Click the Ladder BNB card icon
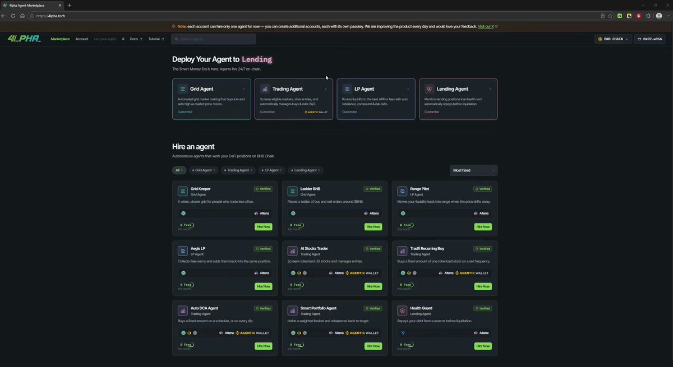Image resolution: width=673 pixels, height=367 pixels. [292, 191]
